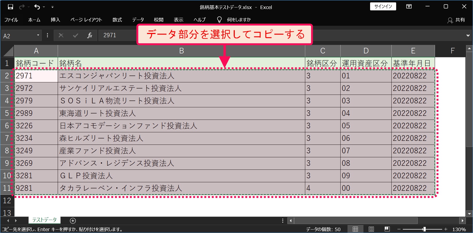473x233 pixels.
Task: Click asset class cell 07
Action: (x=366, y=151)
